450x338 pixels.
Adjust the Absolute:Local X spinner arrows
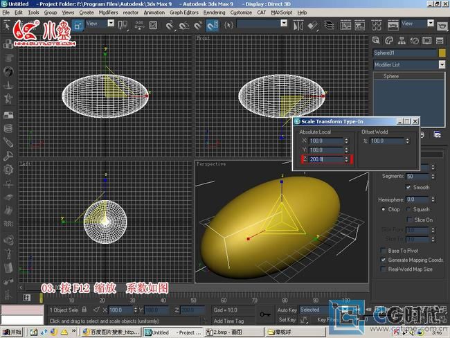tap(346, 141)
